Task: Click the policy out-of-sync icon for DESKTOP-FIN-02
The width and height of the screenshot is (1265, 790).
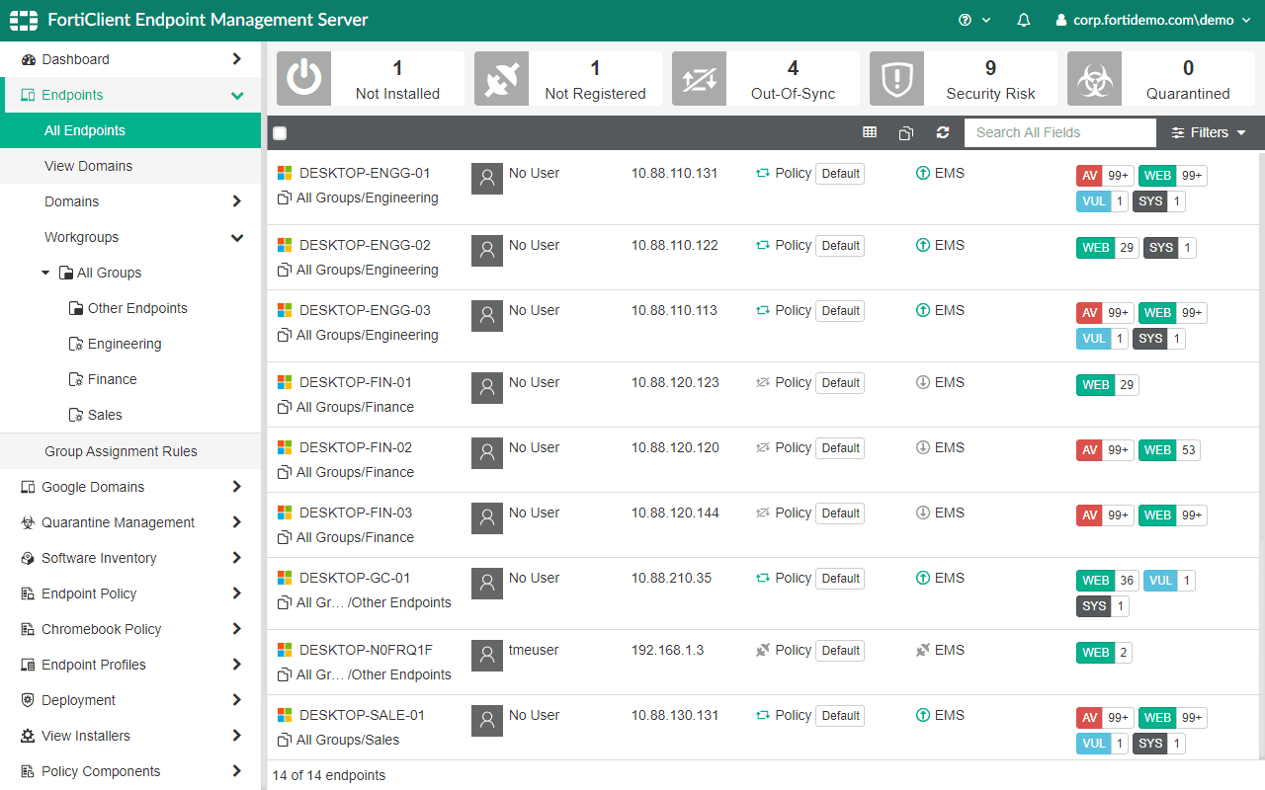Action: point(763,447)
